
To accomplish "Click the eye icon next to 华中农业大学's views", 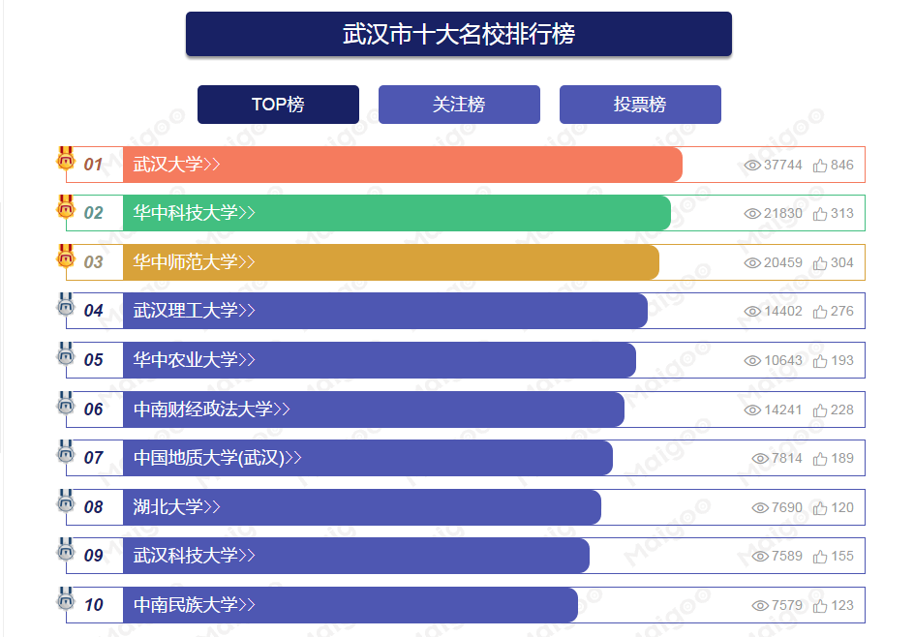I will (x=751, y=360).
